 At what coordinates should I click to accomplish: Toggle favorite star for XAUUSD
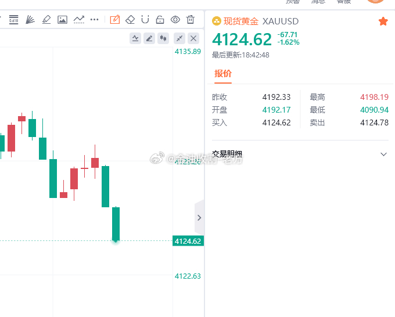tap(383, 21)
